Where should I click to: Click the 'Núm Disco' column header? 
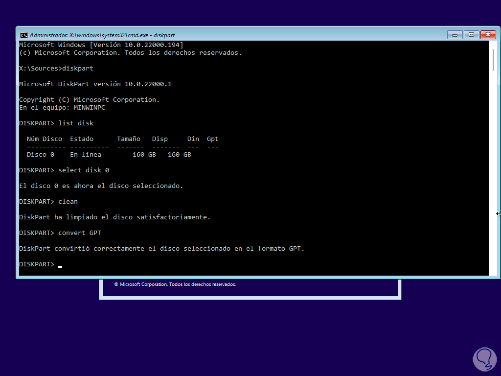(45, 139)
